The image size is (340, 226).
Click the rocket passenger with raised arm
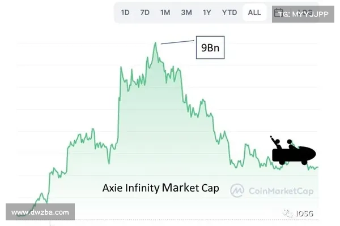pos(276,142)
